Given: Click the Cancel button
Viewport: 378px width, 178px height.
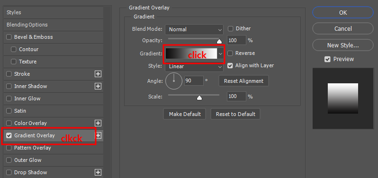Looking at the screenshot, I should click(343, 29).
